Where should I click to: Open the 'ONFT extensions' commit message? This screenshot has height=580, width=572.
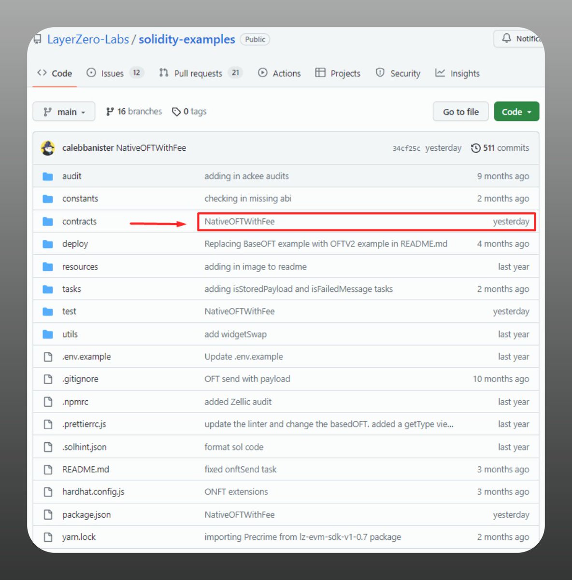coord(236,492)
